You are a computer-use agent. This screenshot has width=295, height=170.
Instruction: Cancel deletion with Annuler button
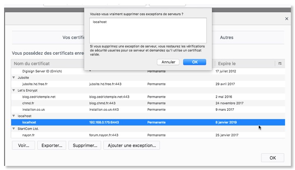click(x=168, y=62)
